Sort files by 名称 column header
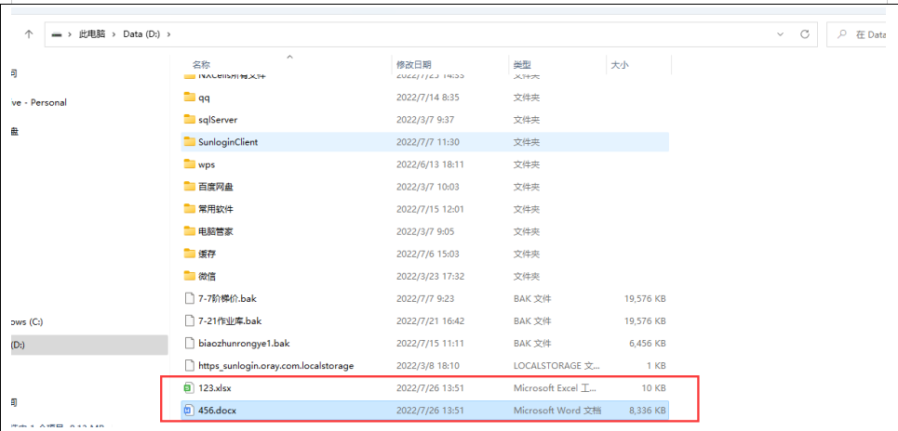 [201, 65]
